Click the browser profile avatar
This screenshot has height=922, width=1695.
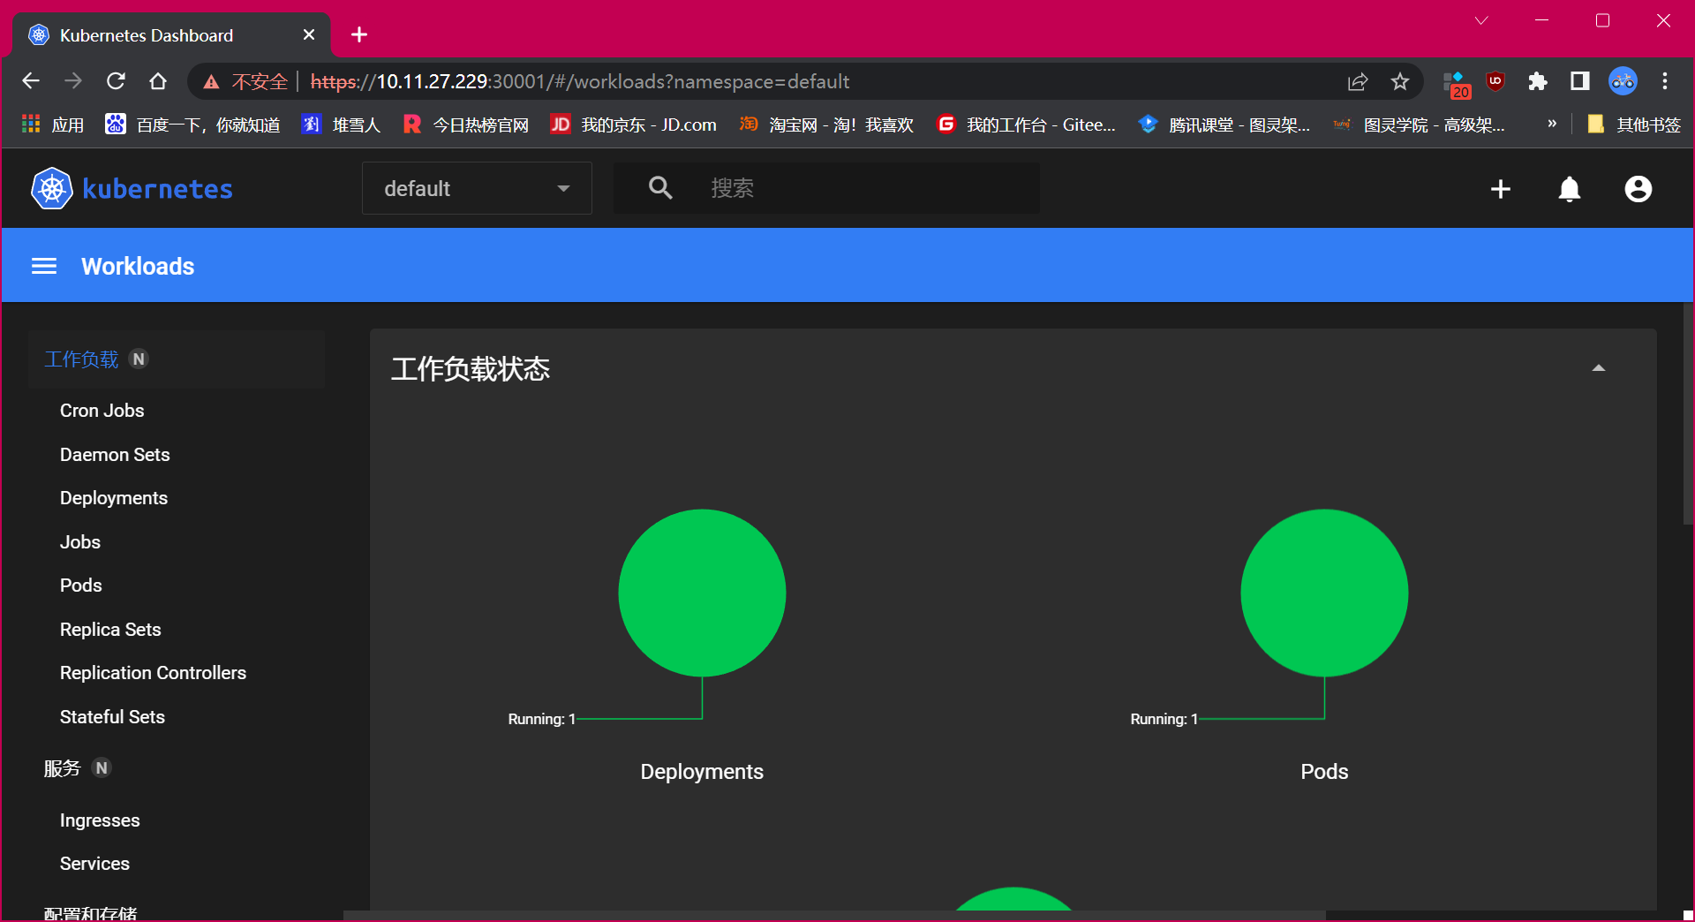1623,81
